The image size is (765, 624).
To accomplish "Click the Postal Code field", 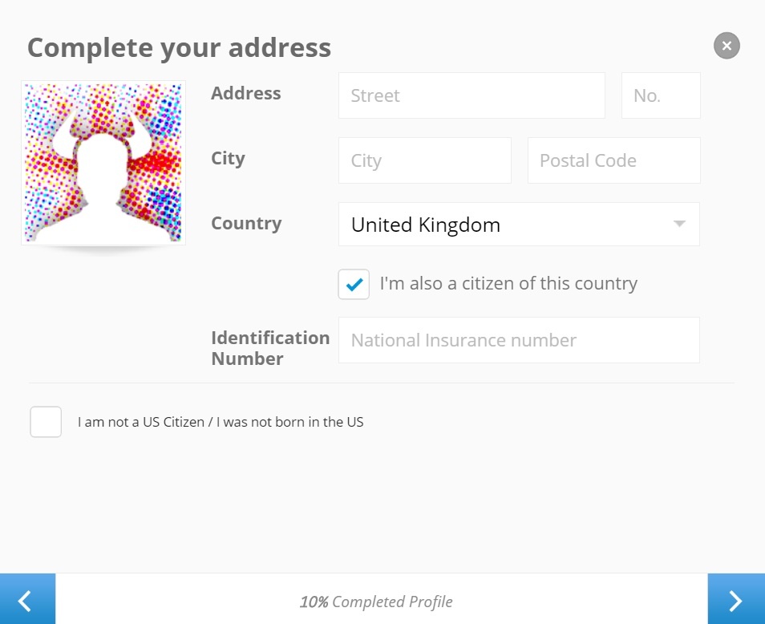I will coord(613,160).
